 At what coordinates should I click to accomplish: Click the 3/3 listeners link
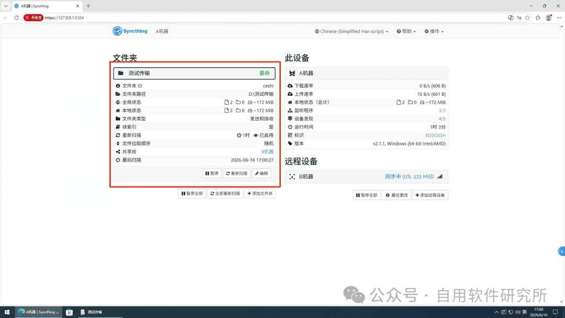[x=442, y=110]
